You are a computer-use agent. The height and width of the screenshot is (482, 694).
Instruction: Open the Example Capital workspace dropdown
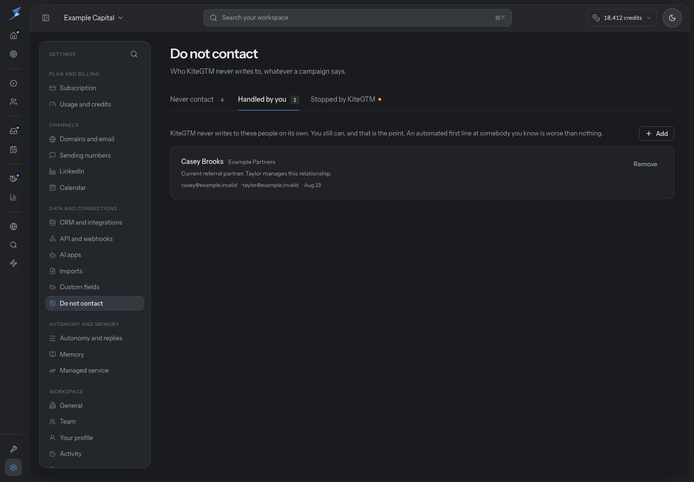point(93,18)
